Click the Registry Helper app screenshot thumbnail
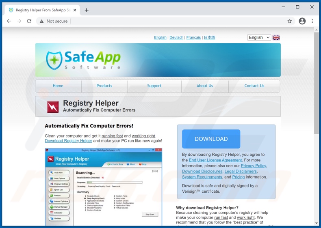This screenshot has height=228, width=321. click(103, 187)
